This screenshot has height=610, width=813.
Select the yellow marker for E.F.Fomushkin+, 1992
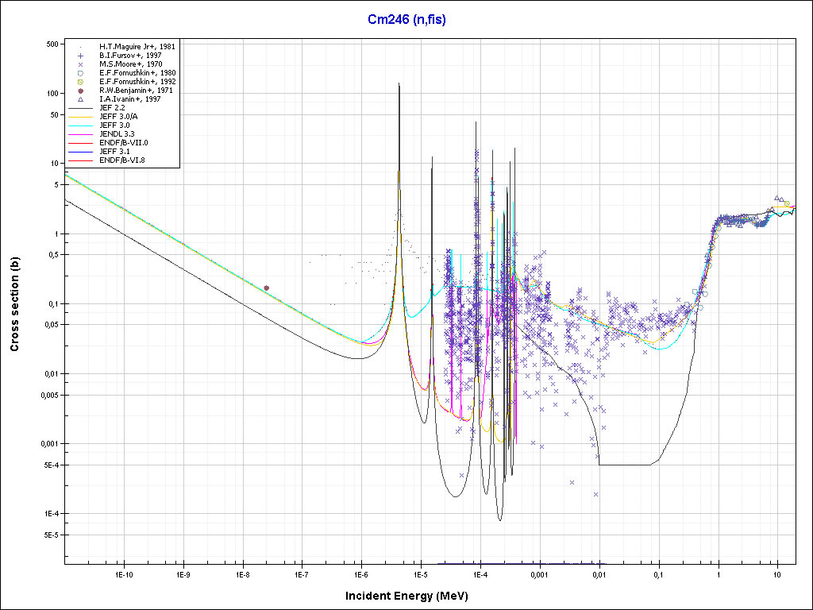pyautogui.click(x=81, y=82)
